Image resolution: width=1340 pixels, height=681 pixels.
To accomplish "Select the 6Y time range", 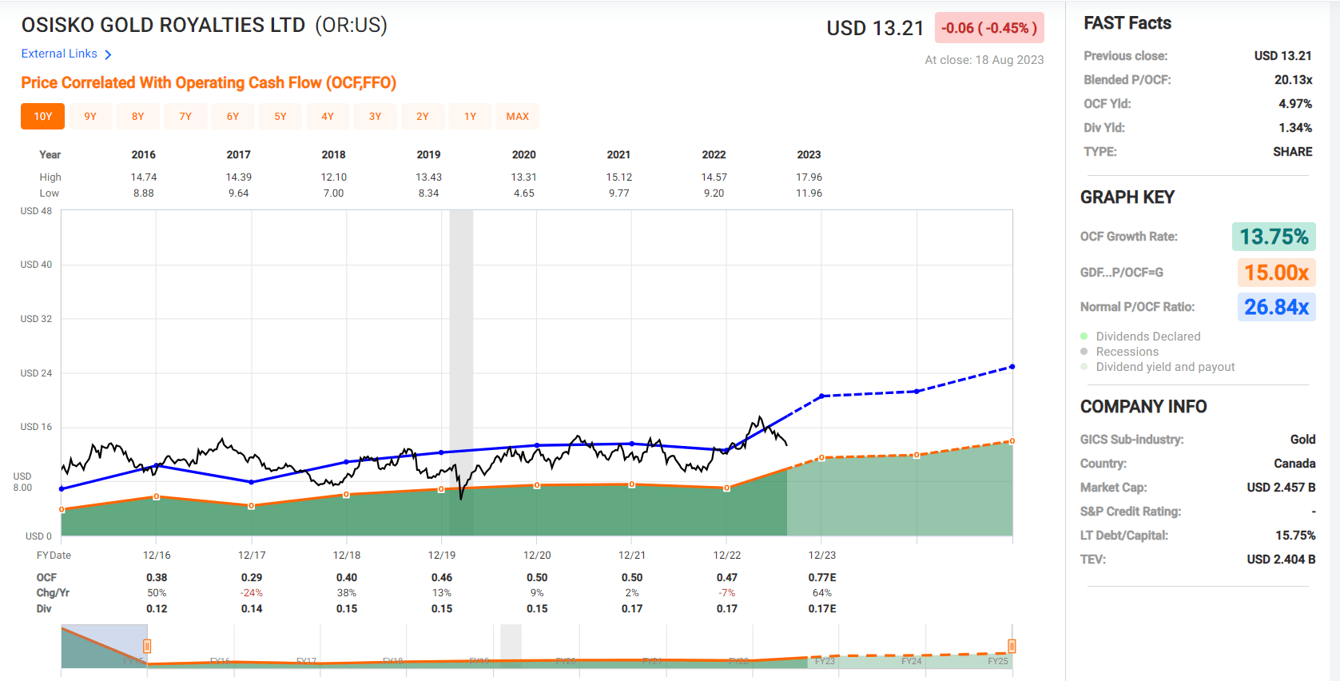I will click(233, 116).
